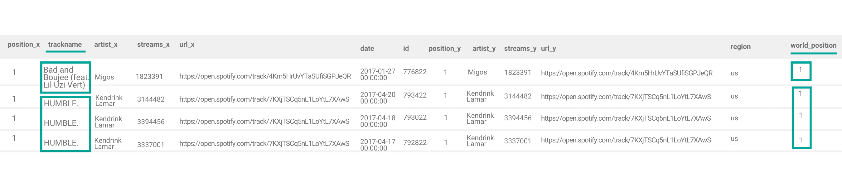The height and width of the screenshot is (187, 842).
Task: Open url_x link in the id 793422 row
Action: coord(264,99)
